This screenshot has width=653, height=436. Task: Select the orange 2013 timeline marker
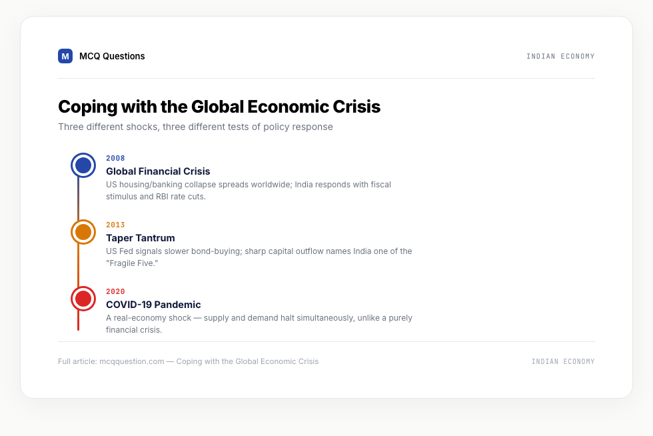click(x=83, y=232)
